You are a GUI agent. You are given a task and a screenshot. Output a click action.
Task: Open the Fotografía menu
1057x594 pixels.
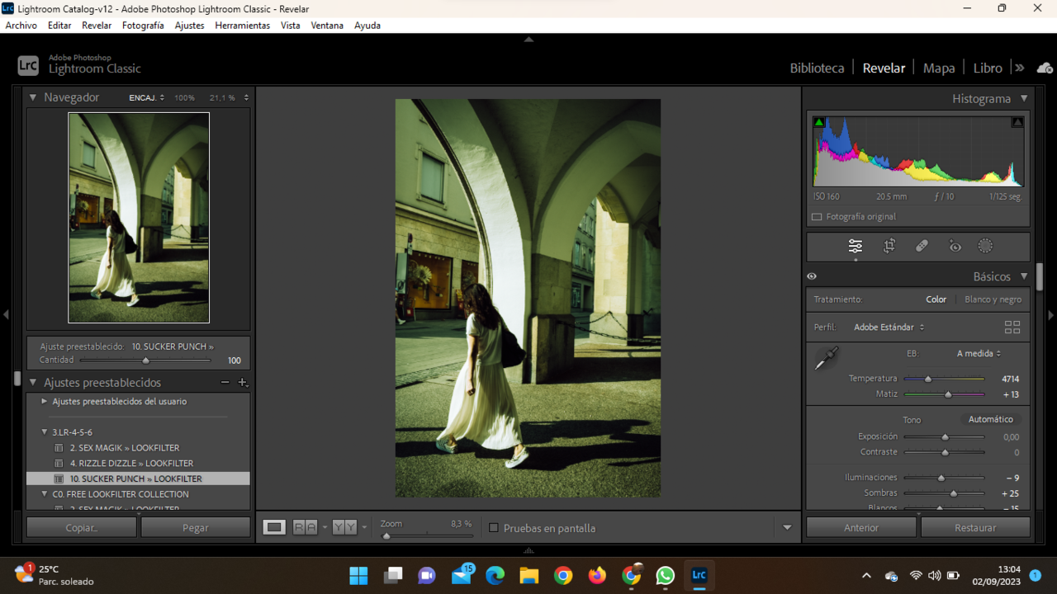[x=143, y=26]
